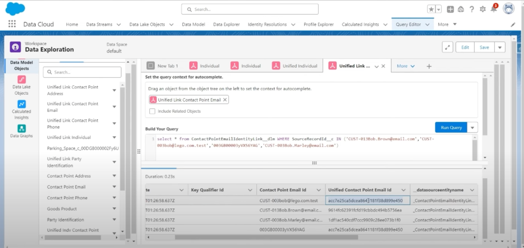524x248 pixels.
Task: Toggle Include Related Objects checkbox
Action: (x=152, y=111)
